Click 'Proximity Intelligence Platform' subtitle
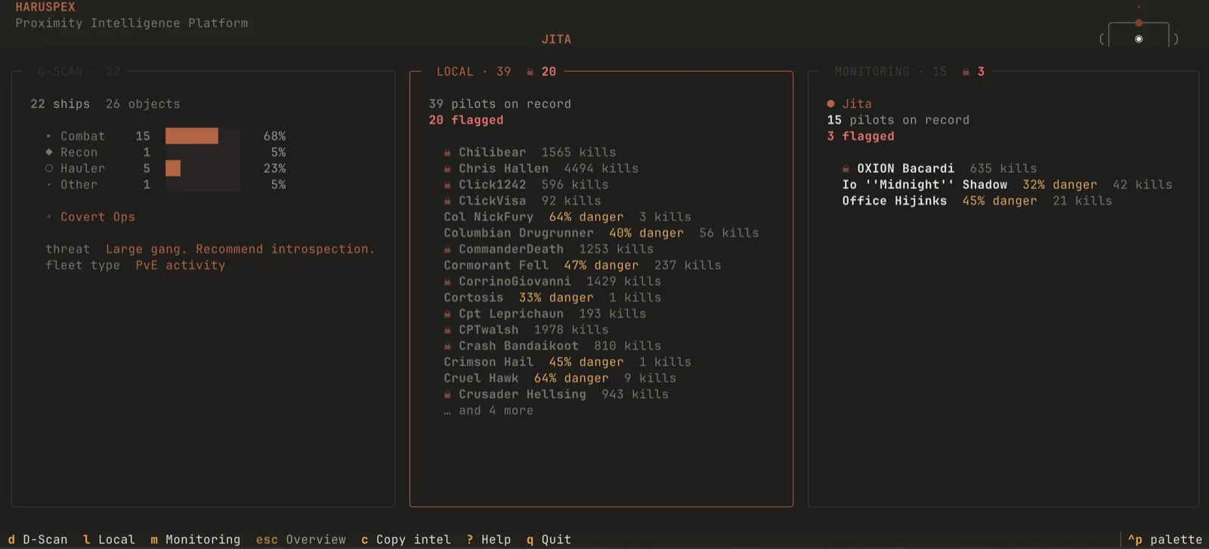This screenshot has height=549, width=1209. [131, 23]
